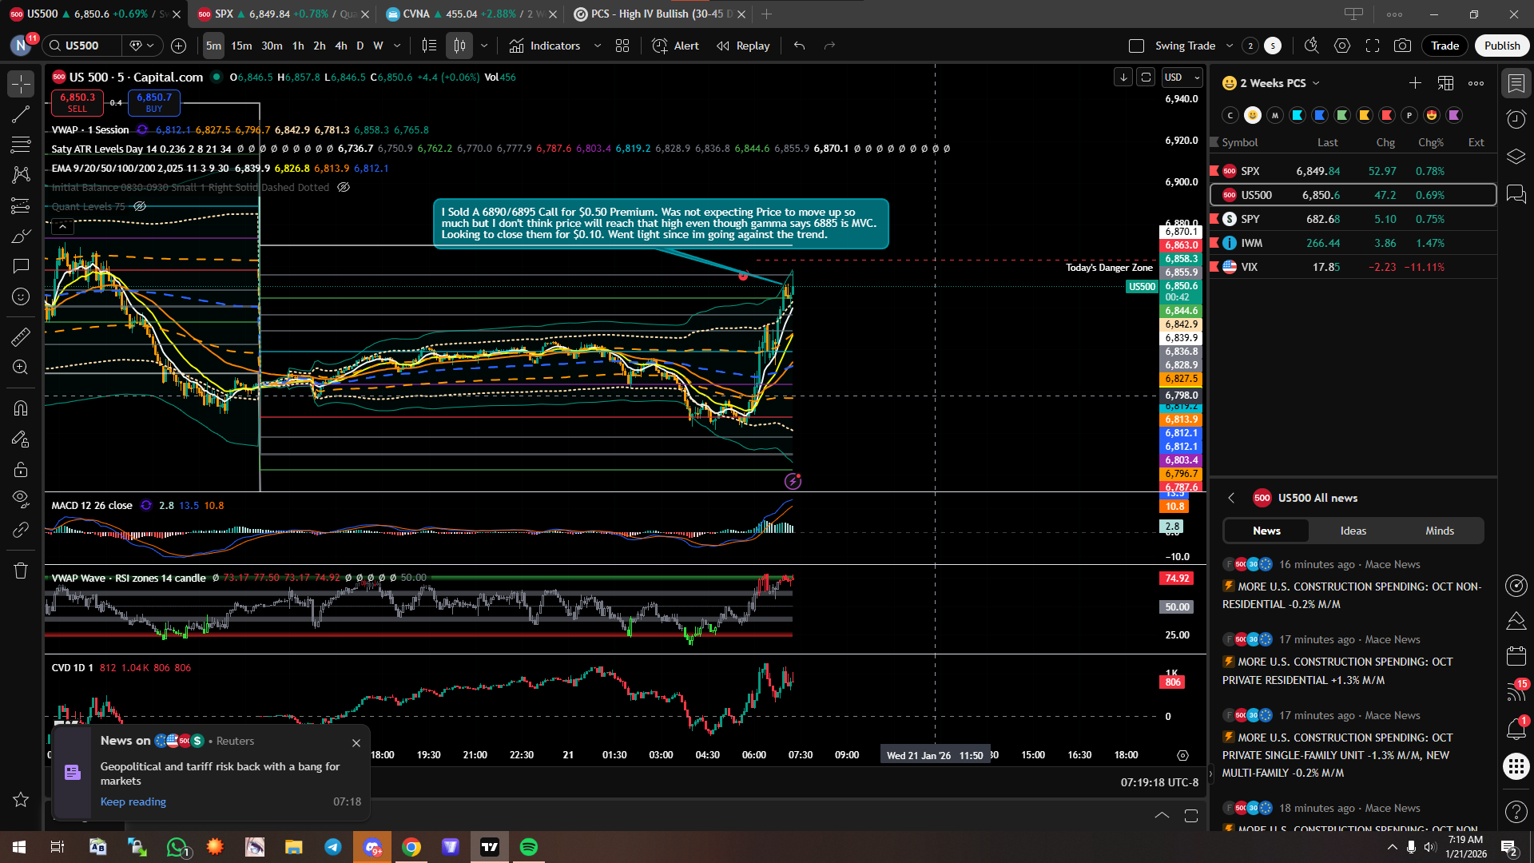1534x863 pixels.
Task: Expand more timeframes dropdown after W
Action: (397, 46)
